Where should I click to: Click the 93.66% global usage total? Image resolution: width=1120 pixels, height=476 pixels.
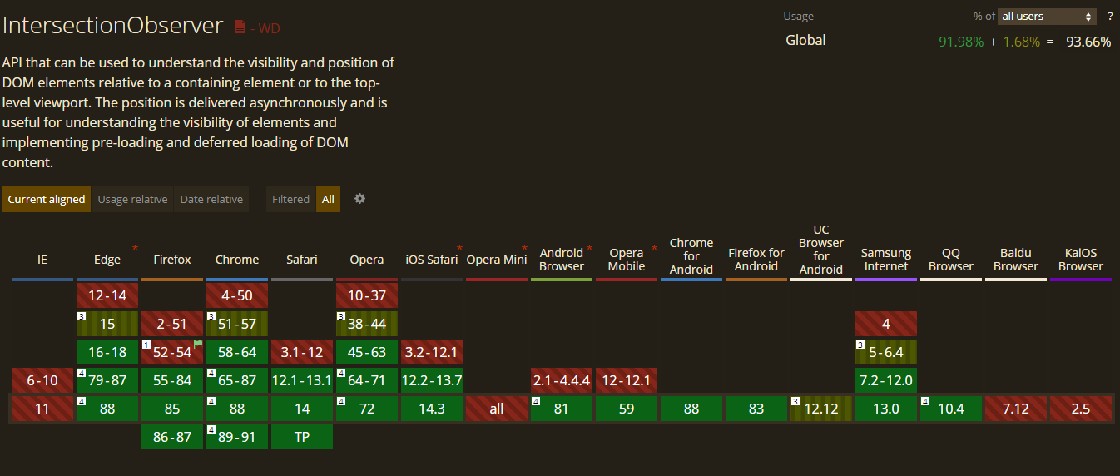point(1088,42)
